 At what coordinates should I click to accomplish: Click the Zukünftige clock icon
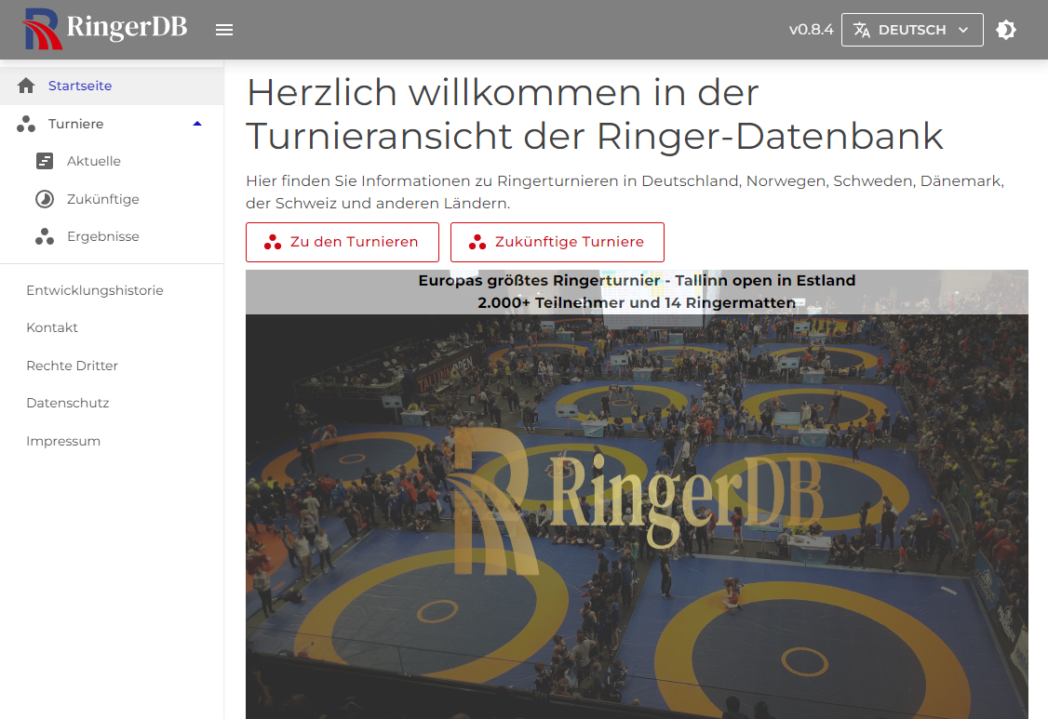coord(45,199)
